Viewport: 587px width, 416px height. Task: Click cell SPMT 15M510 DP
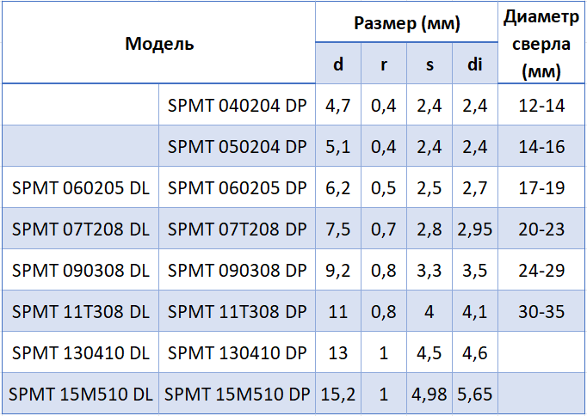click(x=237, y=394)
